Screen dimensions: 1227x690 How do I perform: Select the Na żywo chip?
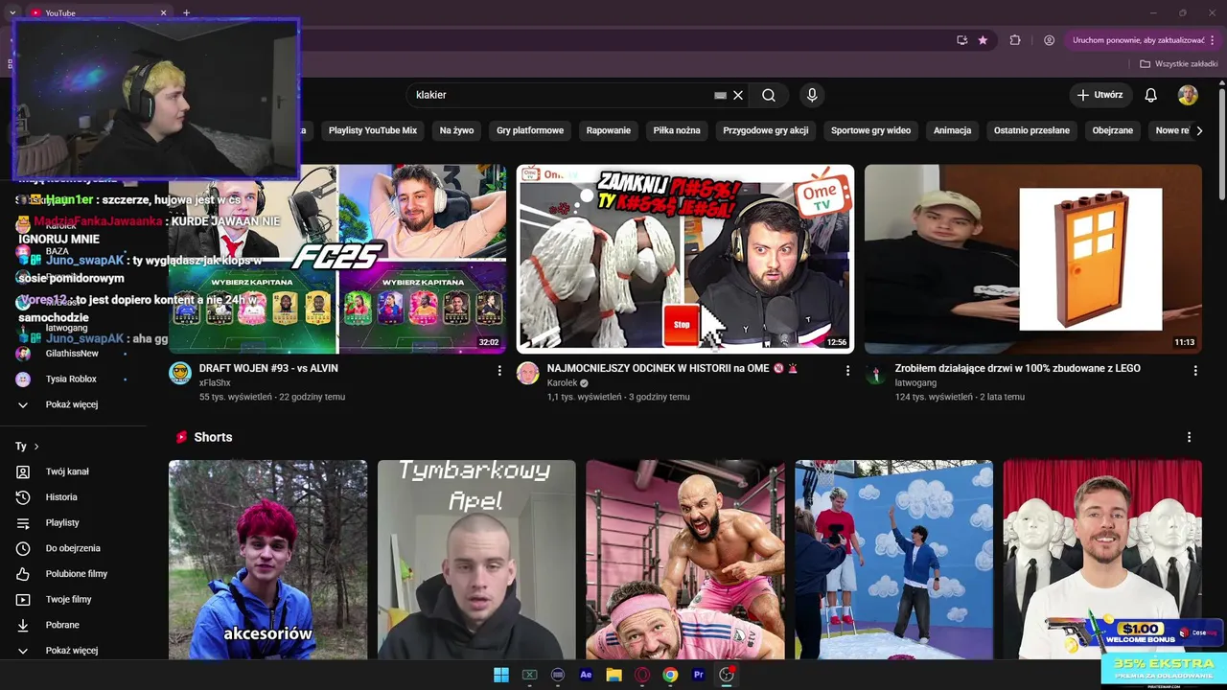(456, 130)
